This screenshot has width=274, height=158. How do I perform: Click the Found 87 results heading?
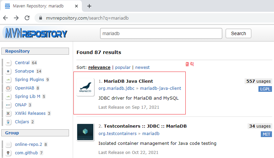coord(99,52)
